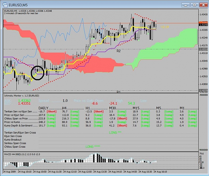Viewport: 209px width, 176px height.
Task: Click the 1.43435 price scale label
Action: coord(204,14)
